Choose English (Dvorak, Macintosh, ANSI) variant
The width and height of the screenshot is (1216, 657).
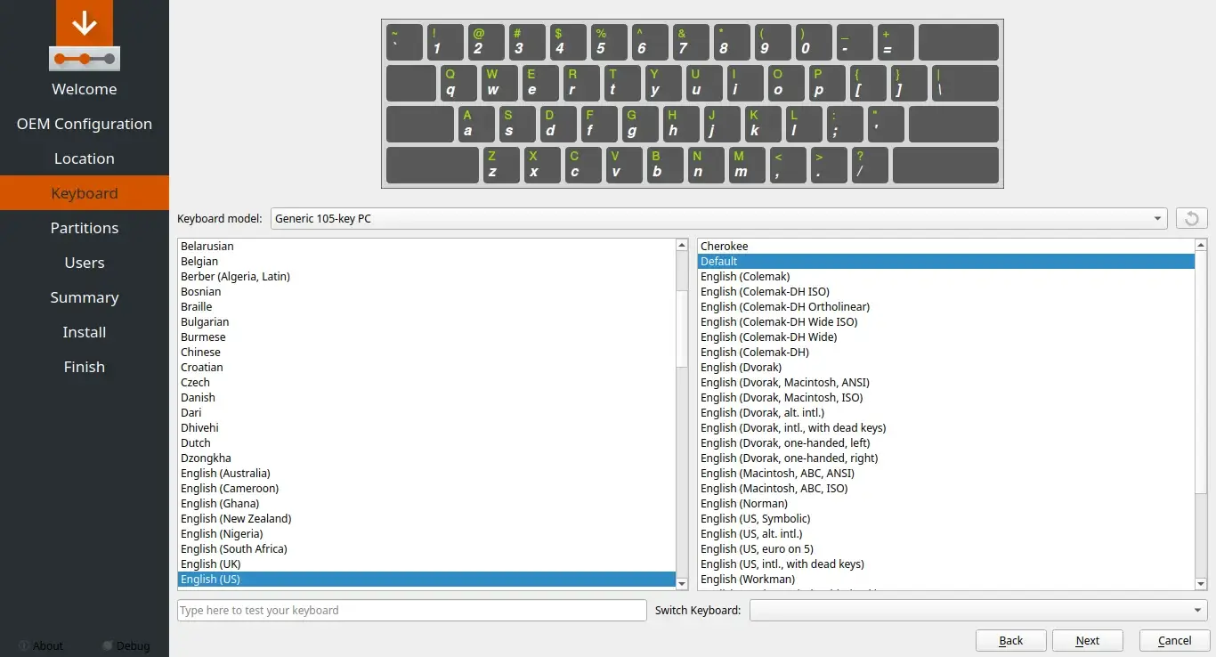946,382
